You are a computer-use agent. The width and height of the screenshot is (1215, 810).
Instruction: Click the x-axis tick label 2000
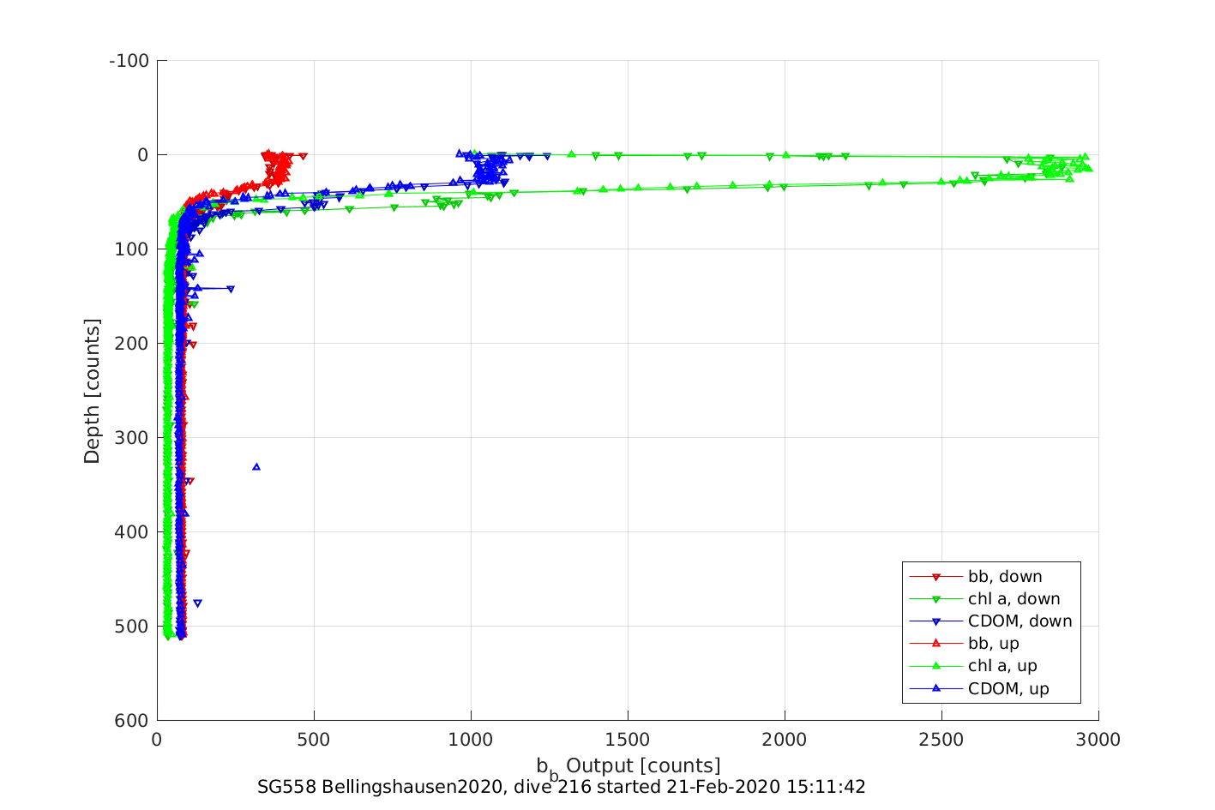[785, 740]
